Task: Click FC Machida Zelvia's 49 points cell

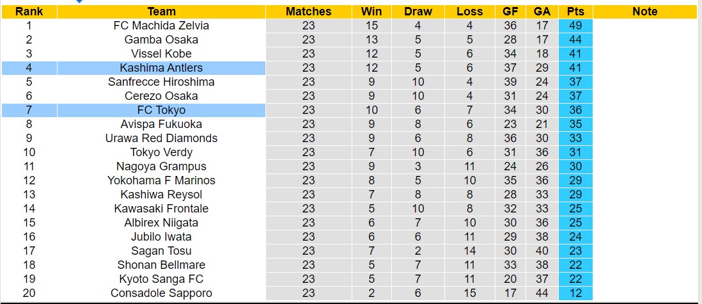Action: 575,26
